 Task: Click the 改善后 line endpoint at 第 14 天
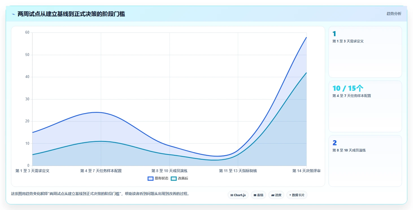pos(307,73)
